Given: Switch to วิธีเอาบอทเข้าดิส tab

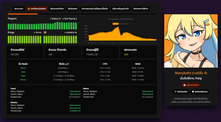Looking at the screenshot, I should (x=57, y=8).
